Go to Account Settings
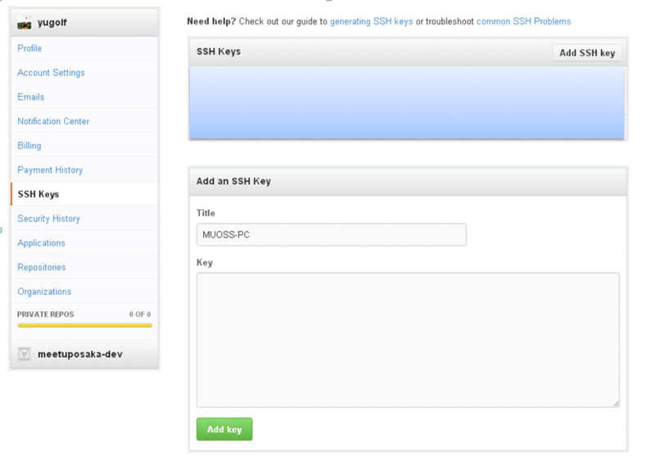 click(x=51, y=73)
